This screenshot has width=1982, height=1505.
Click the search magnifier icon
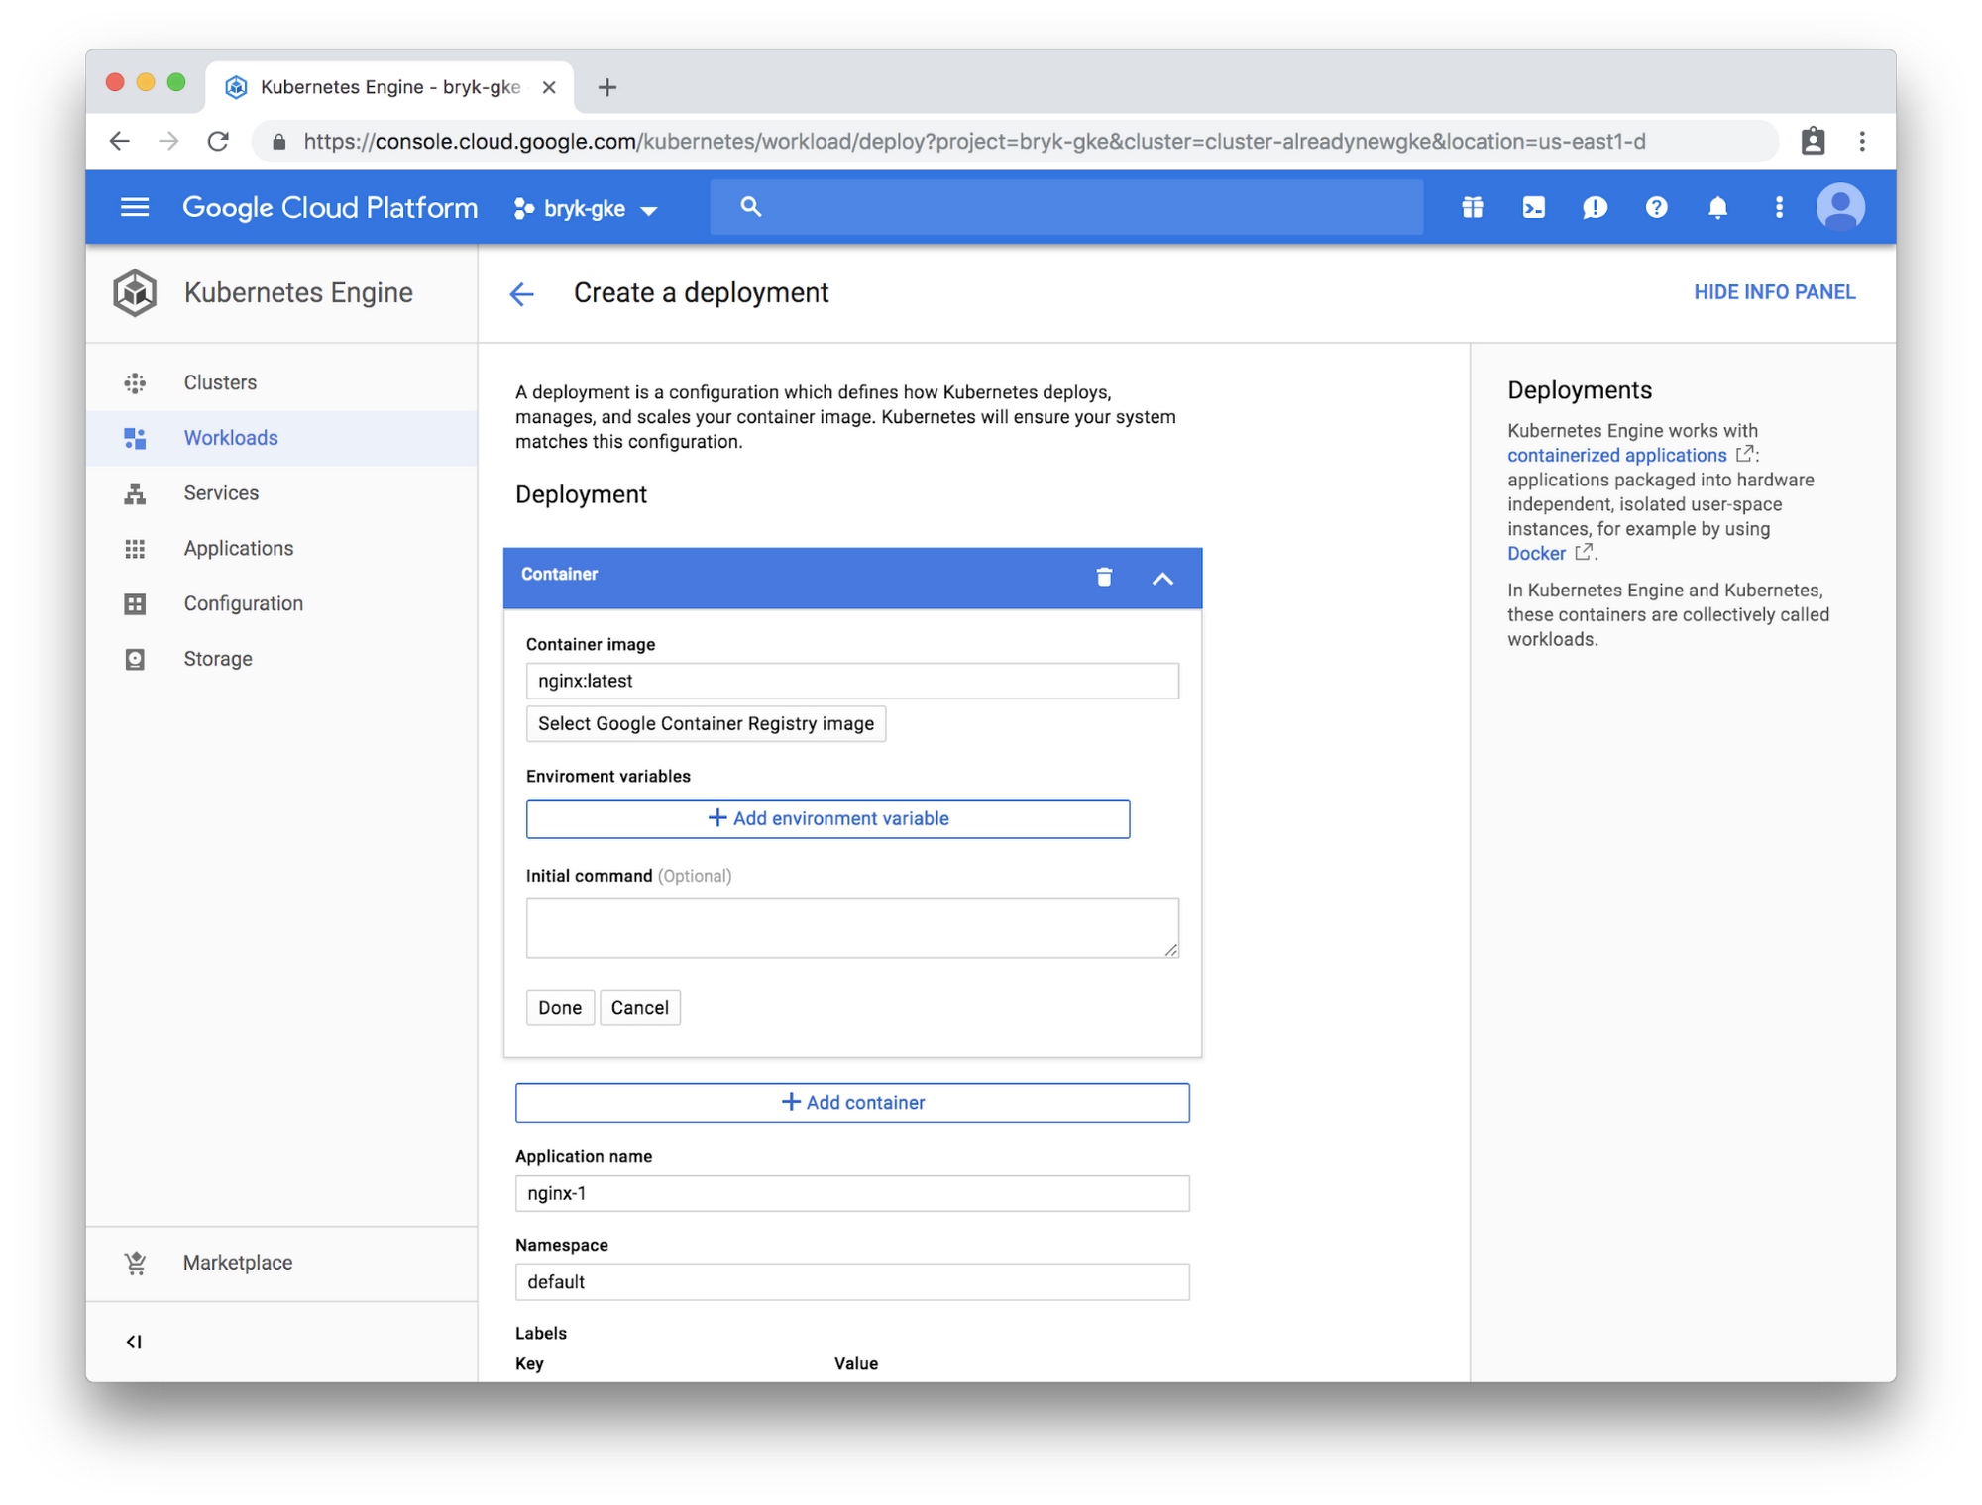point(750,207)
